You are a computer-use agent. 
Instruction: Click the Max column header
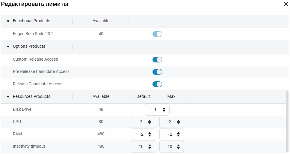171,96
